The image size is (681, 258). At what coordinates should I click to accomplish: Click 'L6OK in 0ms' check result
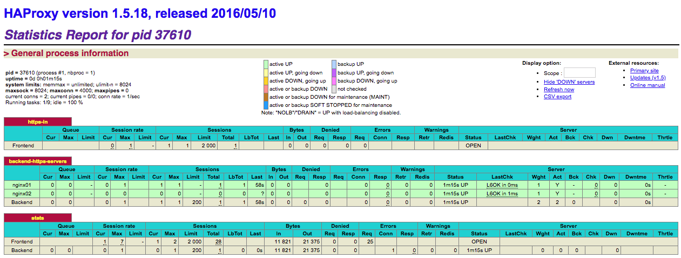(x=502, y=185)
